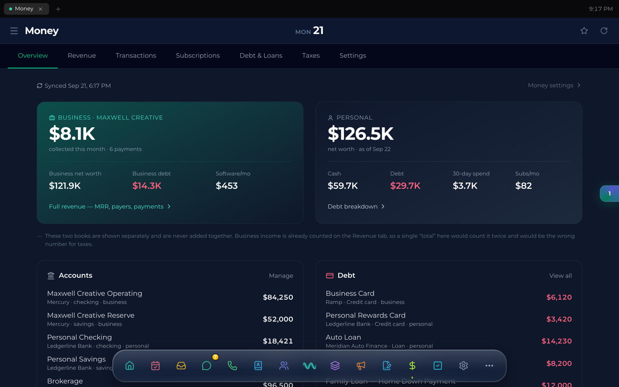Open the stacked layers icon in the dock
This screenshot has width=619, height=387.
(x=335, y=365)
